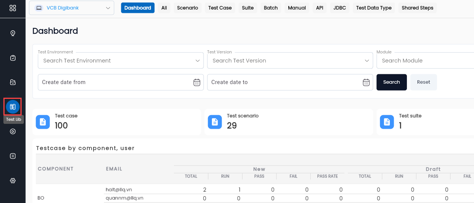Click the Test case card document icon
This screenshot has height=203, width=474.
click(43, 122)
